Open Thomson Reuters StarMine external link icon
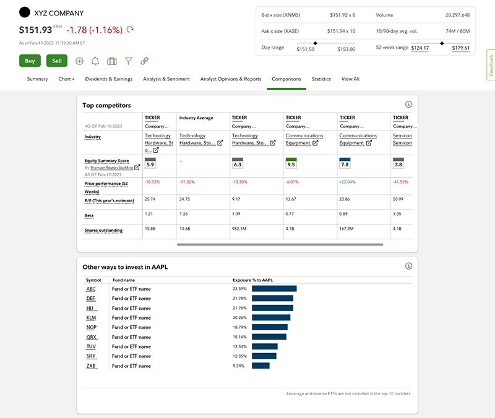495x418 pixels. (137, 167)
